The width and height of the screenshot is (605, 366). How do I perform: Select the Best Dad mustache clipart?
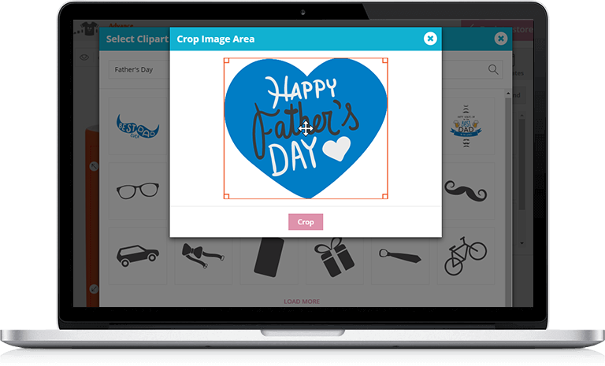tap(138, 127)
